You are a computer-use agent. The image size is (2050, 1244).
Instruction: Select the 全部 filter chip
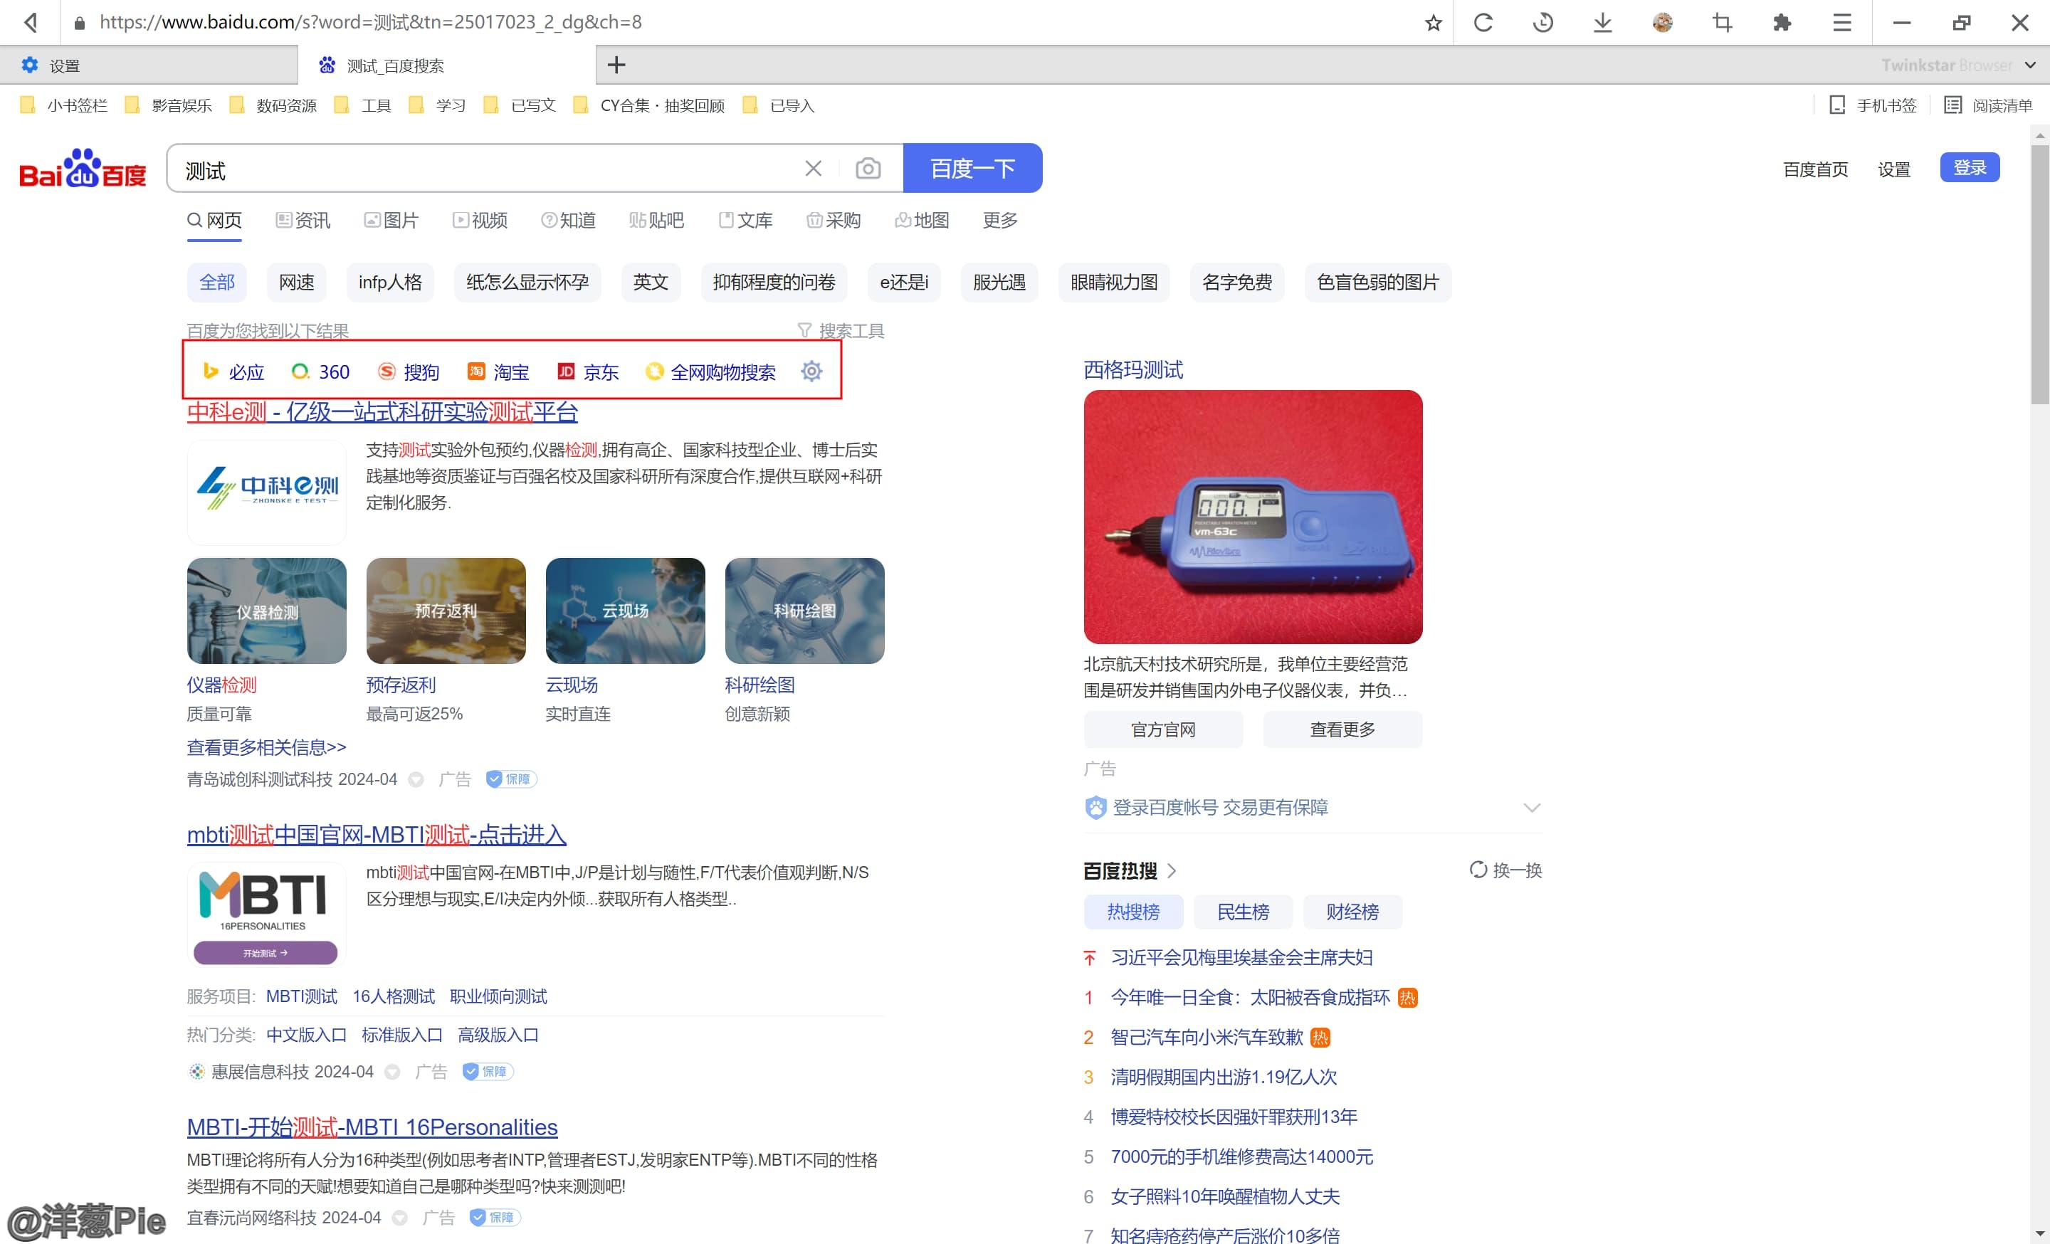[x=216, y=282]
